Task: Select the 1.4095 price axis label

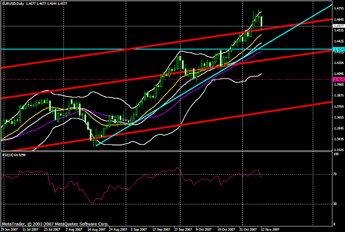Action: 339,74
